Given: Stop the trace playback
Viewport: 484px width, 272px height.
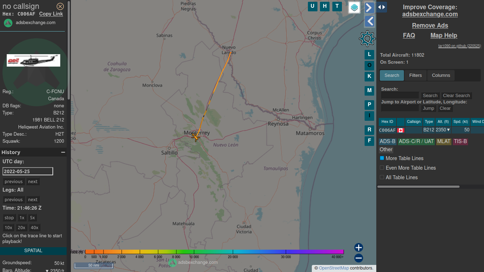Looking at the screenshot, I should 9,218.
